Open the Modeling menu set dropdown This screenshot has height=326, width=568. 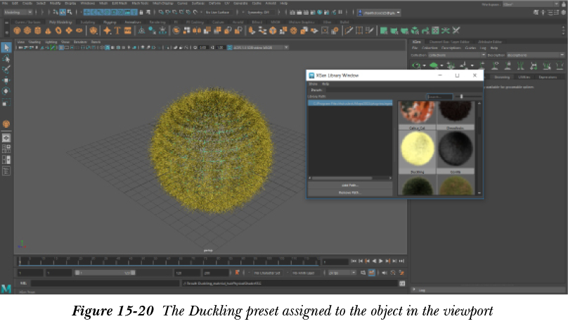18,12
